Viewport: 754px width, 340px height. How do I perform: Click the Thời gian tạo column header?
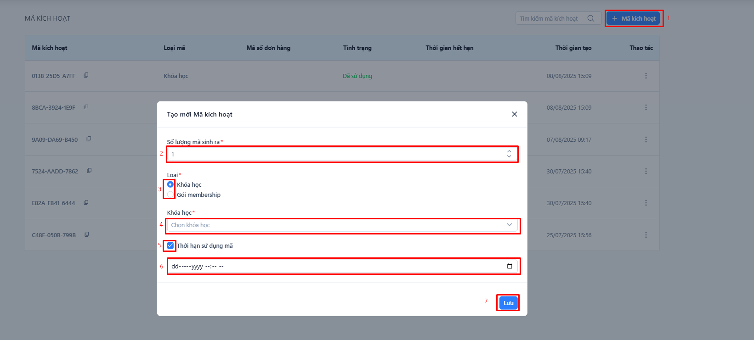(573, 48)
